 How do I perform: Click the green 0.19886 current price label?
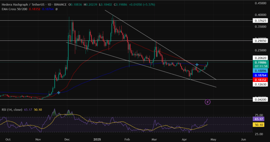click(x=261, y=63)
